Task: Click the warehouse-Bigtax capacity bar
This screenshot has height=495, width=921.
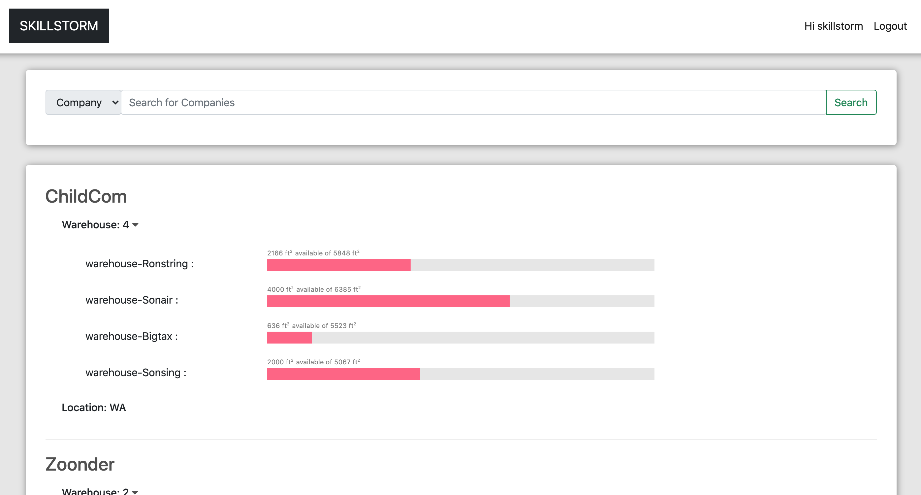Action: pyautogui.click(x=460, y=338)
